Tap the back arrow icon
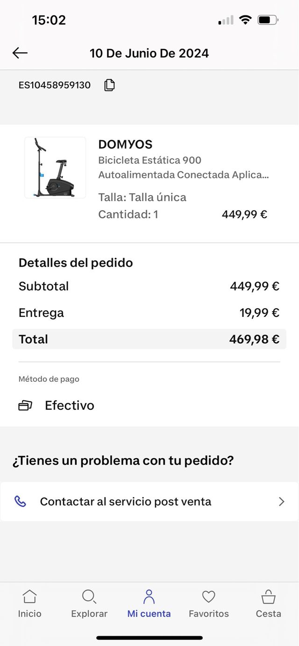The width and height of the screenshot is (299, 646). [20, 53]
